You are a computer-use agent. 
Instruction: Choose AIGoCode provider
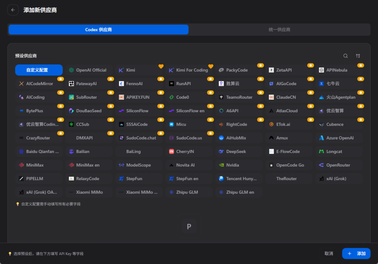(289, 84)
